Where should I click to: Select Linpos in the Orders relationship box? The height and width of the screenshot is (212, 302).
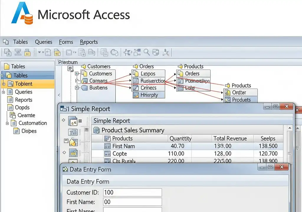148,74
